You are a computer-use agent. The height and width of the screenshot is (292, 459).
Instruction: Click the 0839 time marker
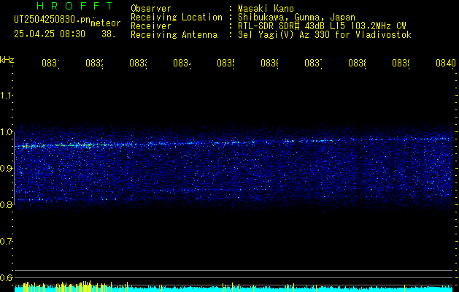[401, 64]
